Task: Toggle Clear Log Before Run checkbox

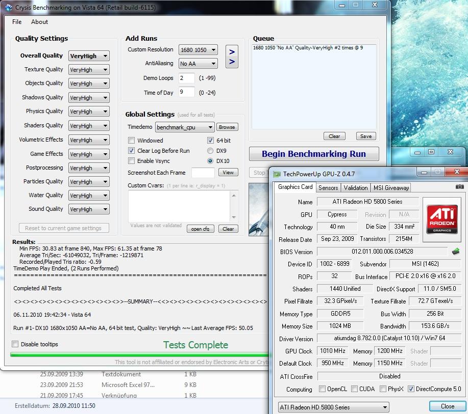Action: [131, 151]
